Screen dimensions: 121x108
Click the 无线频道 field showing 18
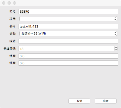(66, 49)
